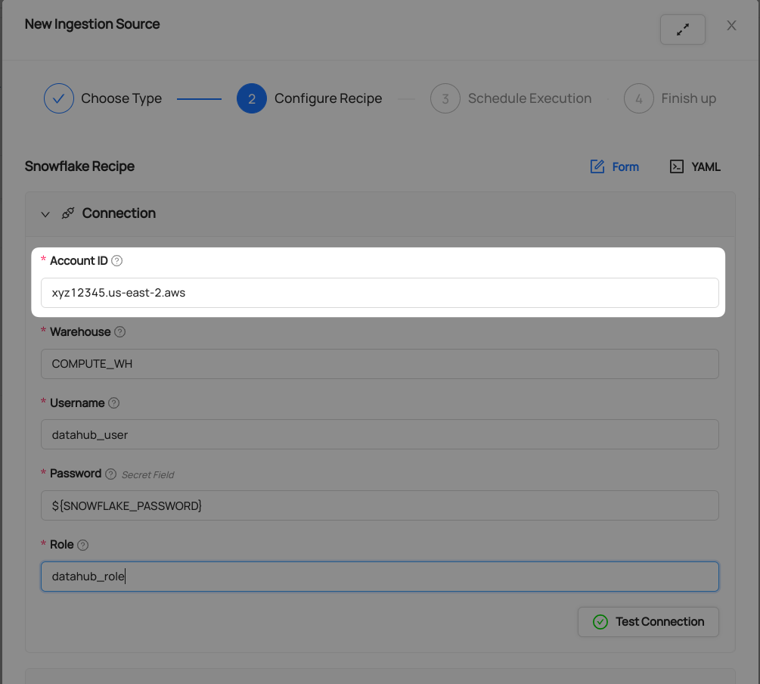The height and width of the screenshot is (684, 760).
Task: Click into the Role field
Action: [380, 577]
